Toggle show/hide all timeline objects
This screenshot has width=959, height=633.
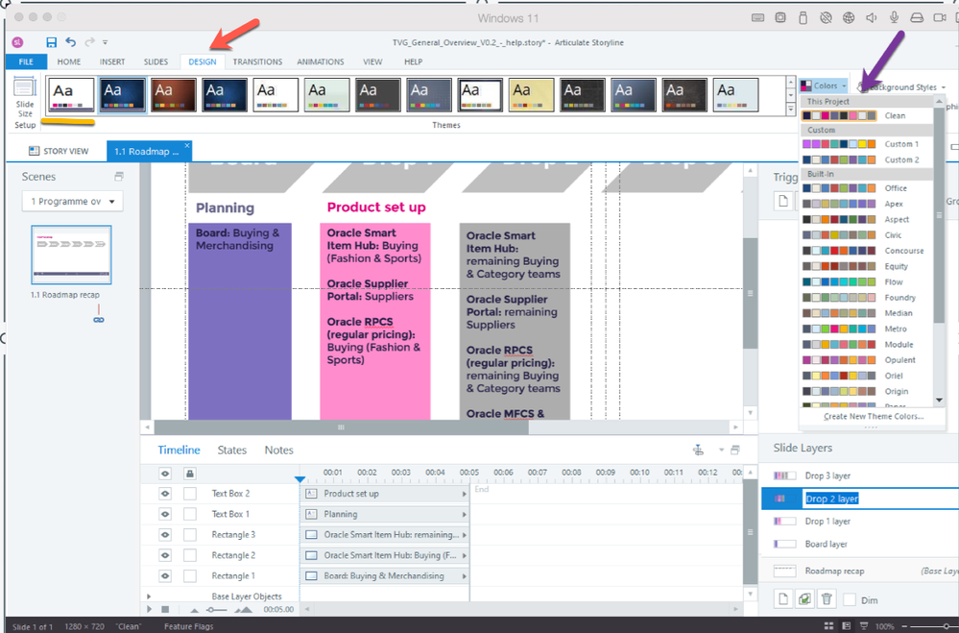pos(165,474)
